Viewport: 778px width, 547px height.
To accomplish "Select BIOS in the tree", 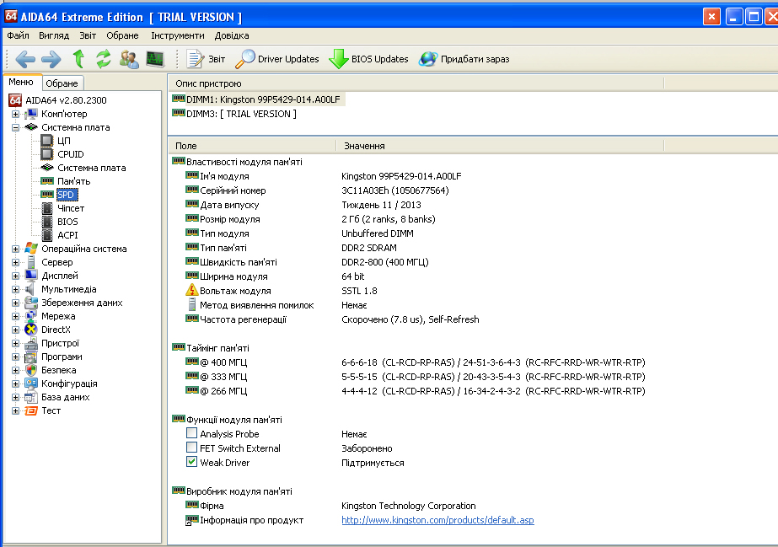I will click(x=67, y=222).
